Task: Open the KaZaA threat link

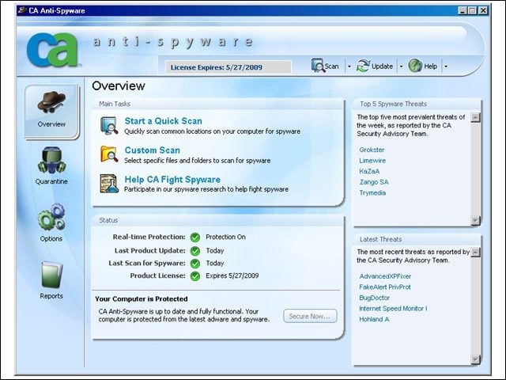Action: click(369, 171)
